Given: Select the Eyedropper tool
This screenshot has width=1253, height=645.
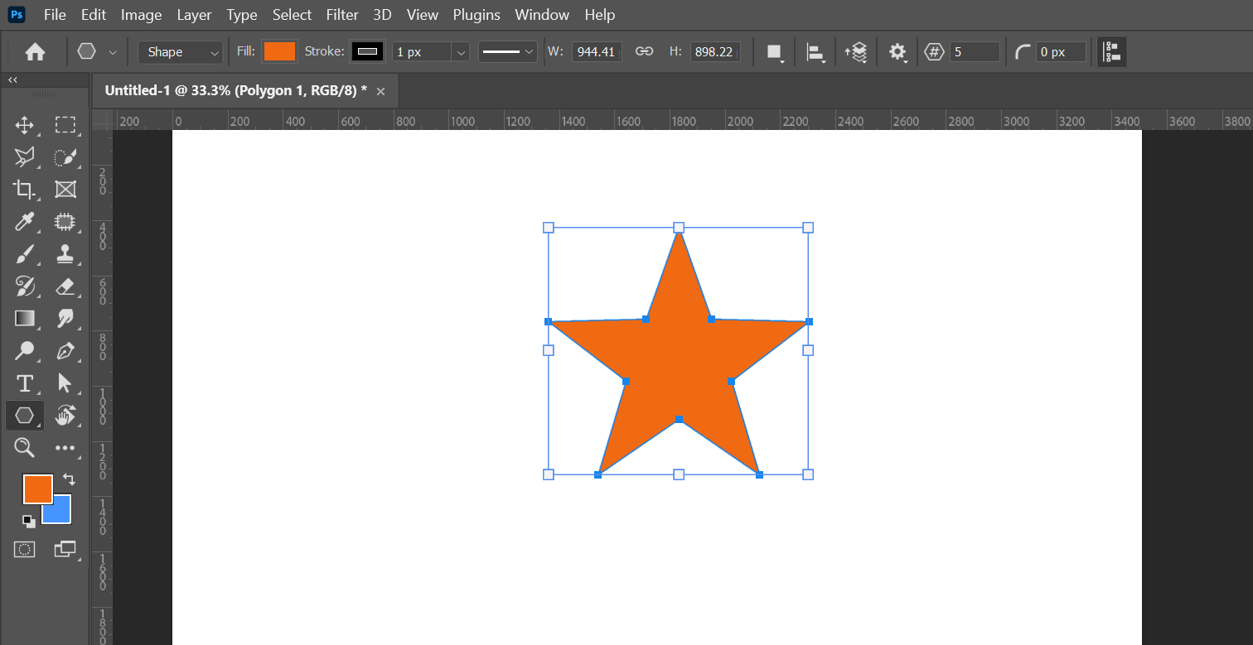Looking at the screenshot, I should [24, 222].
